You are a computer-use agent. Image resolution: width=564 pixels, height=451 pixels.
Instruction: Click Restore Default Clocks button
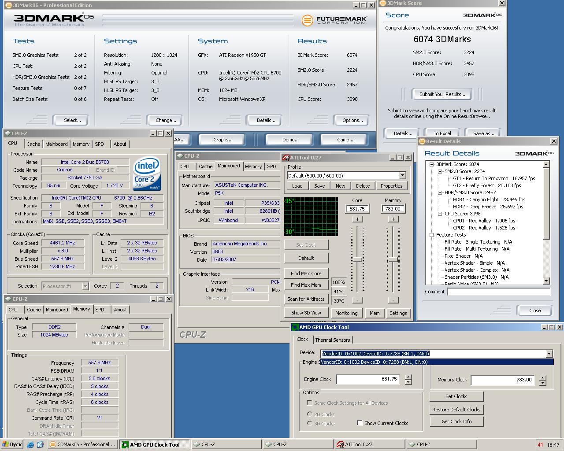click(x=456, y=410)
